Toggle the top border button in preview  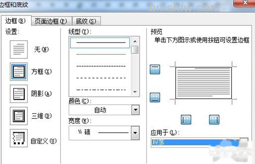pyautogui.click(x=155, y=69)
